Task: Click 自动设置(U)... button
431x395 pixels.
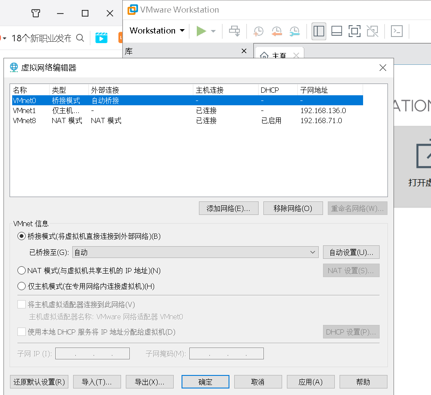Action: click(x=351, y=252)
